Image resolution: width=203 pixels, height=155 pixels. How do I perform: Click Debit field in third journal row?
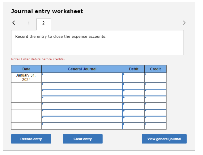[x=133, y=92]
